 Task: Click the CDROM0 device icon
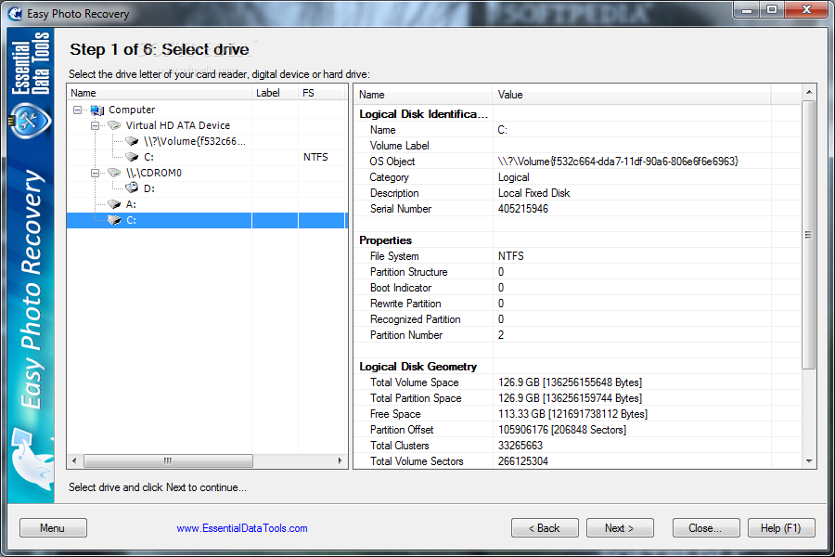pyautogui.click(x=114, y=173)
